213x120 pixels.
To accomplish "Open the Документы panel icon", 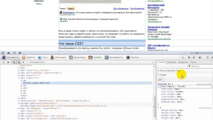I will 4,57.
